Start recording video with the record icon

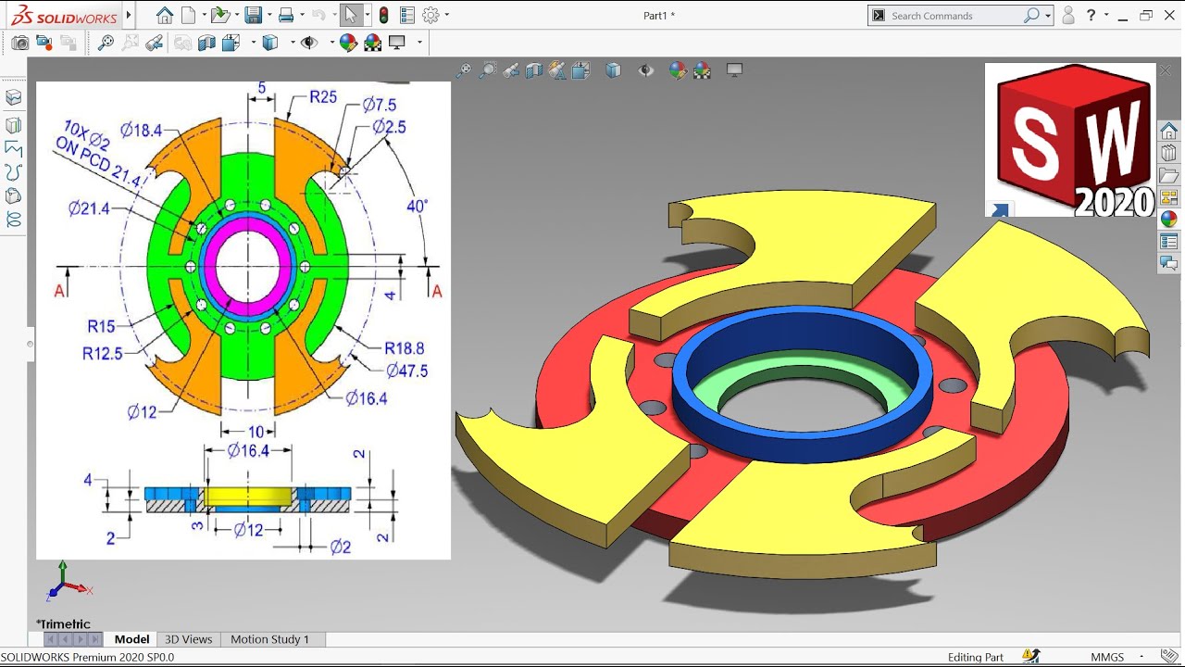44,42
